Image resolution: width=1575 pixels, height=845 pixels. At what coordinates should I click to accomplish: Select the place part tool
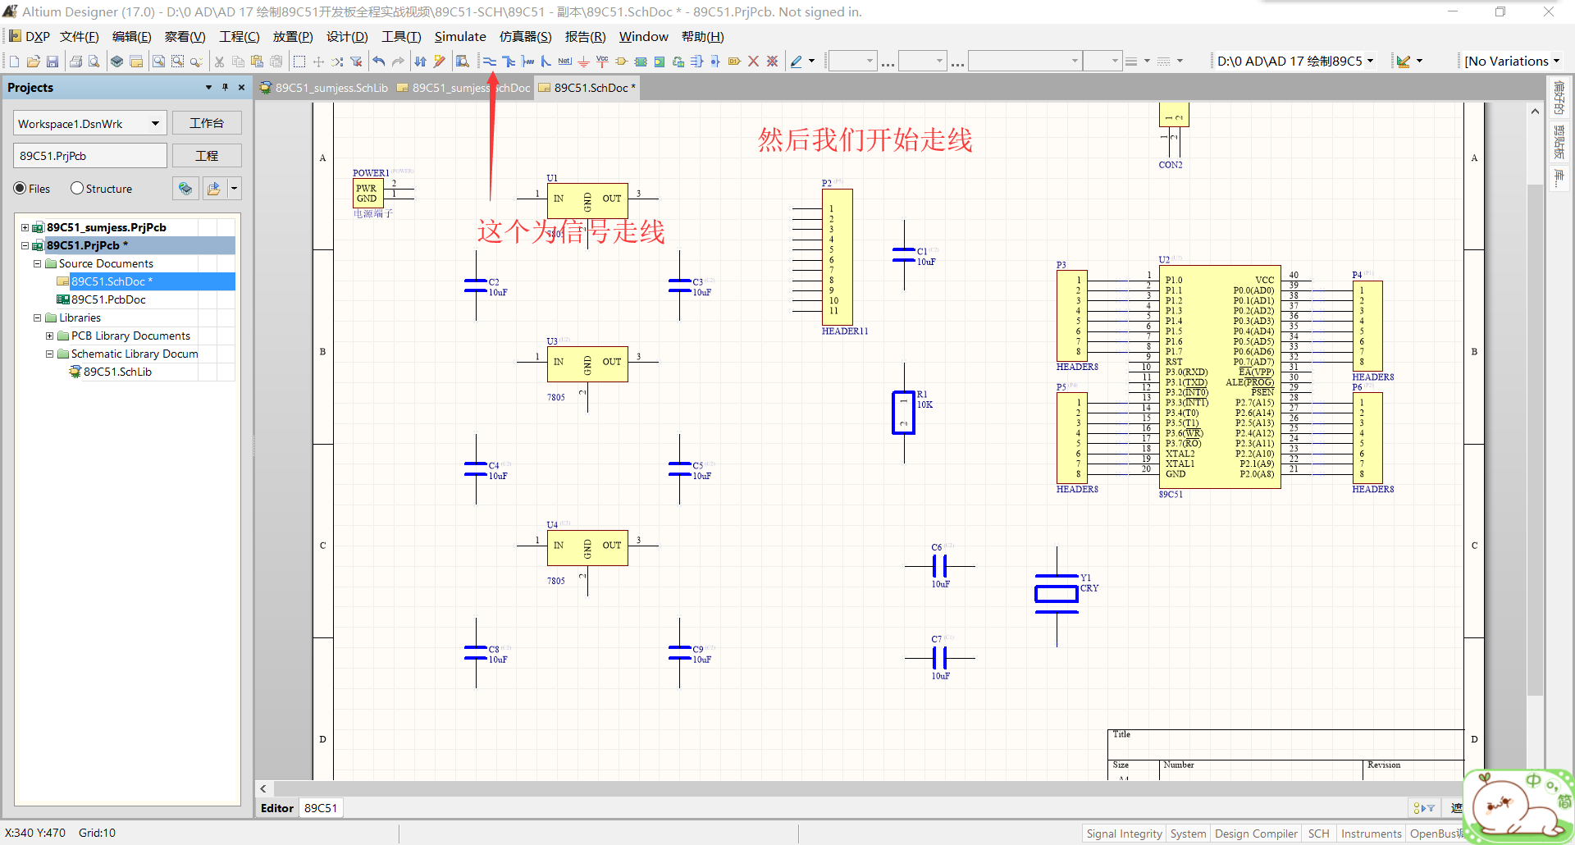pyautogui.click(x=622, y=62)
